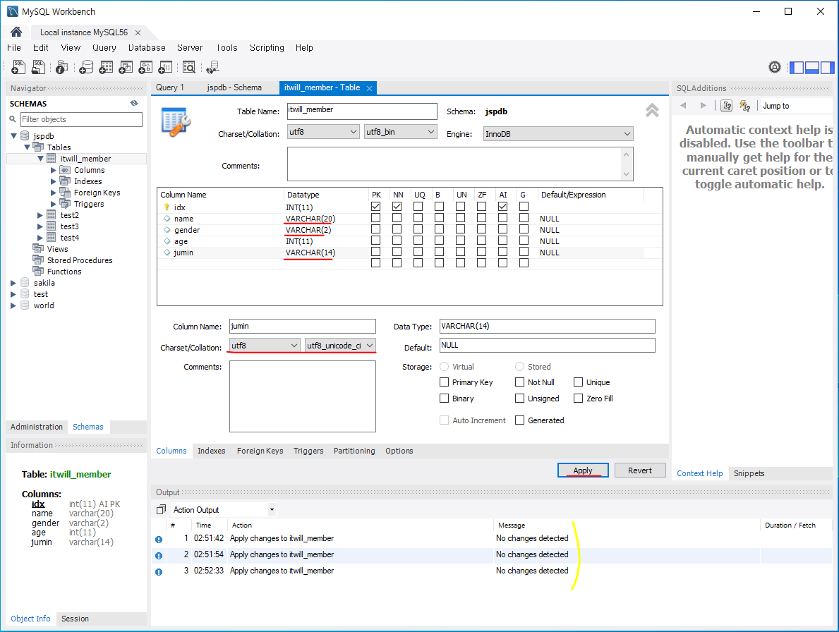This screenshot has height=632, width=839.
Task: Go back in SQL Additions help
Action: 683,105
